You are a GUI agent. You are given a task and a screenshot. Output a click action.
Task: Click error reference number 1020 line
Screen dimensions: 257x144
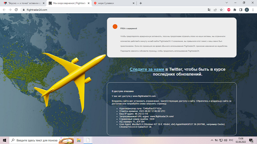click(137, 119)
